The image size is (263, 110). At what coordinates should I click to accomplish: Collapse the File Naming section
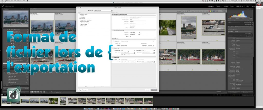(x=112, y=39)
